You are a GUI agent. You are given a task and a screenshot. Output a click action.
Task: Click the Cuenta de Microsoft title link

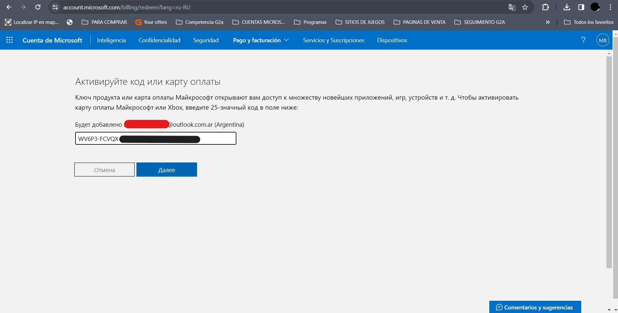(52, 40)
